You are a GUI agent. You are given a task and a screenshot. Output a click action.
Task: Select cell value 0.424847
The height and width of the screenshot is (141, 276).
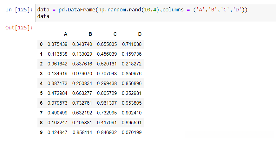57,132
